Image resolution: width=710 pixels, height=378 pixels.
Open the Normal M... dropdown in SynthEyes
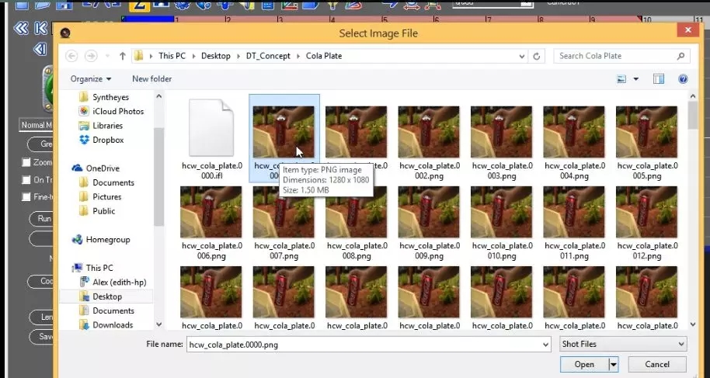[x=37, y=125]
